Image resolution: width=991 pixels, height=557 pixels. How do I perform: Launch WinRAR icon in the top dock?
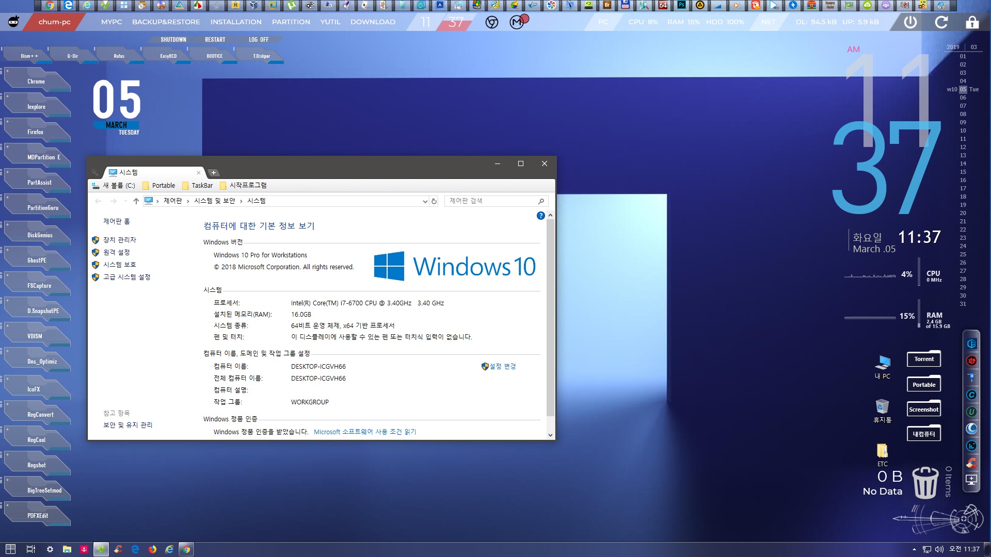click(811, 5)
